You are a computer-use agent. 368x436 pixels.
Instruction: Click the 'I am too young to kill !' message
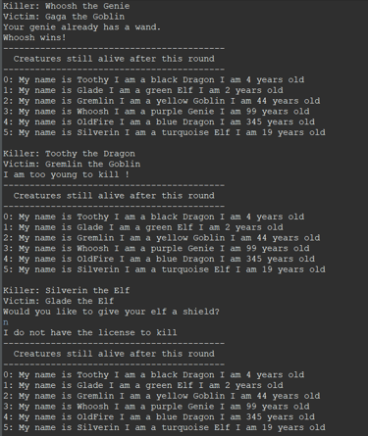[x=67, y=174]
